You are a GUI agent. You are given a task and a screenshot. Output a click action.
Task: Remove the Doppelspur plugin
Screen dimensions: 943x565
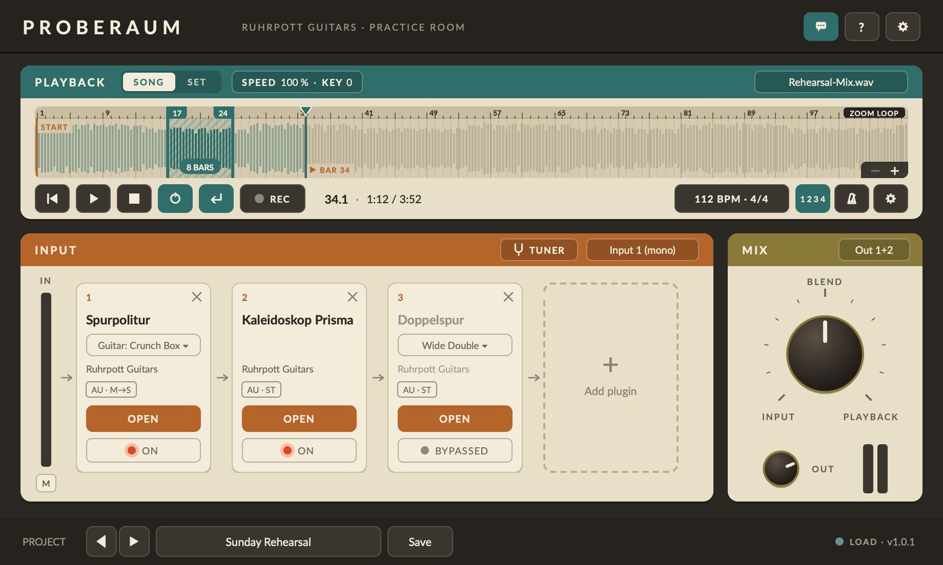coord(508,297)
